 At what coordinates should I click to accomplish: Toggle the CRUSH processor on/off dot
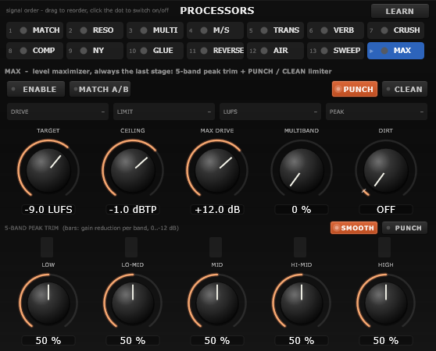click(384, 30)
